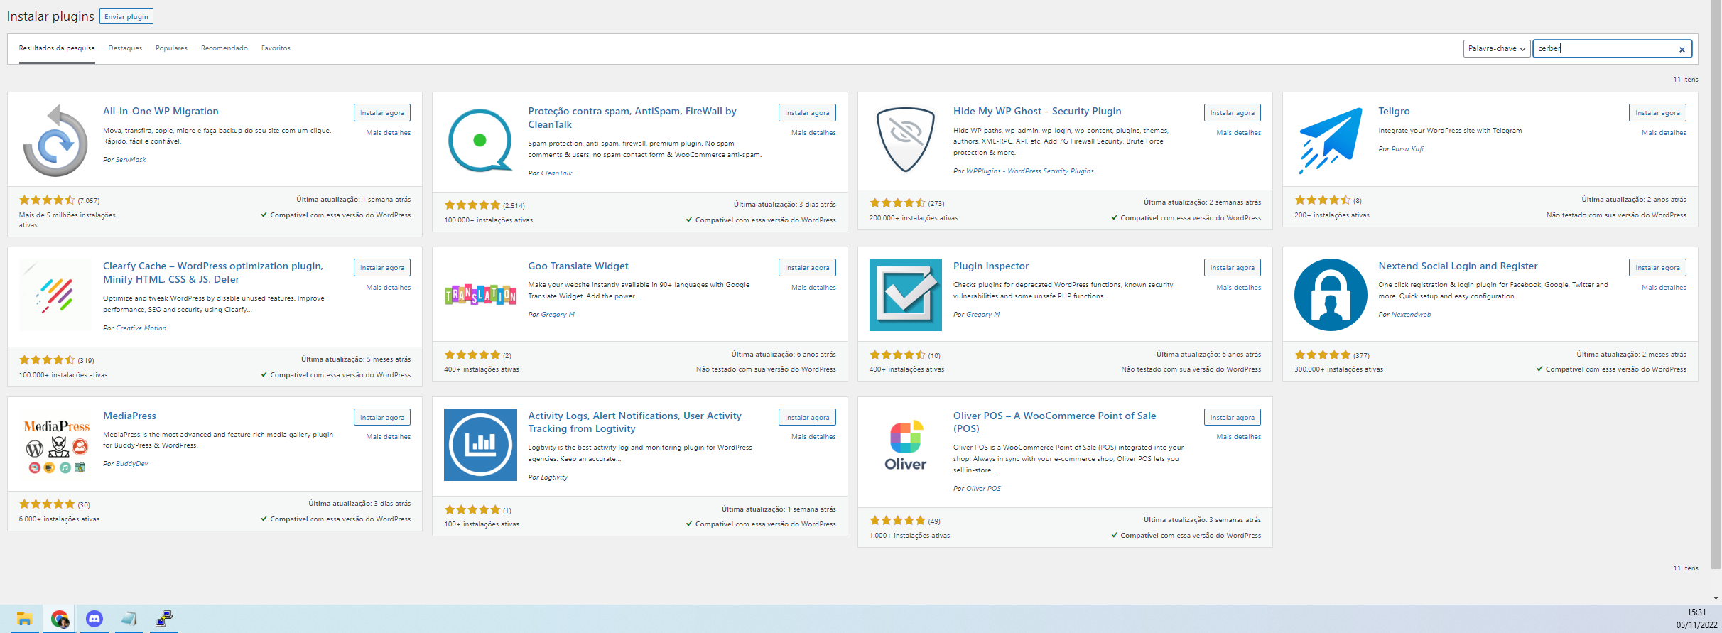
Task: Switch to the Favoritos tab
Action: [276, 48]
